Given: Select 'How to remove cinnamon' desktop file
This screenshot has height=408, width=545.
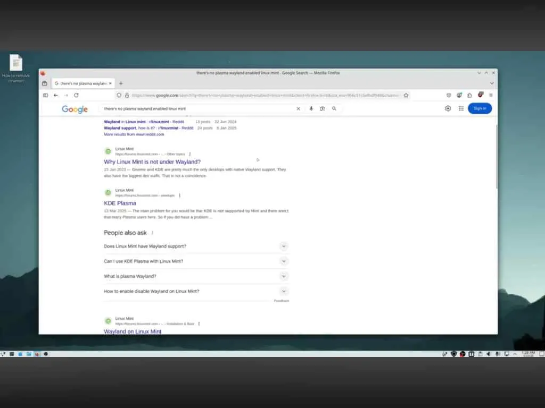Looking at the screenshot, I should click(16, 69).
